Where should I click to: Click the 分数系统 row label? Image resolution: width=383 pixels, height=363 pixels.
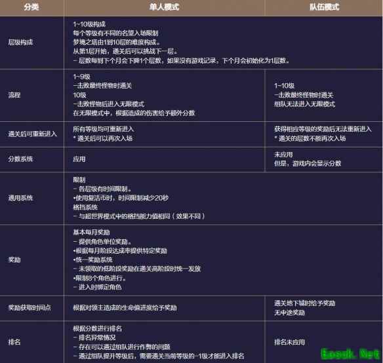point(20,159)
